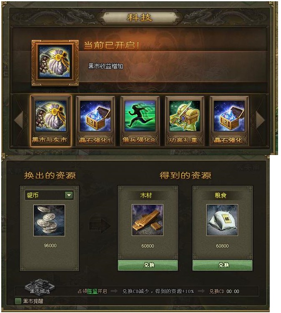Open the 银币 resource dropdown arrow
281x313 pixels.
pyautogui.click(x=69, y=195)
